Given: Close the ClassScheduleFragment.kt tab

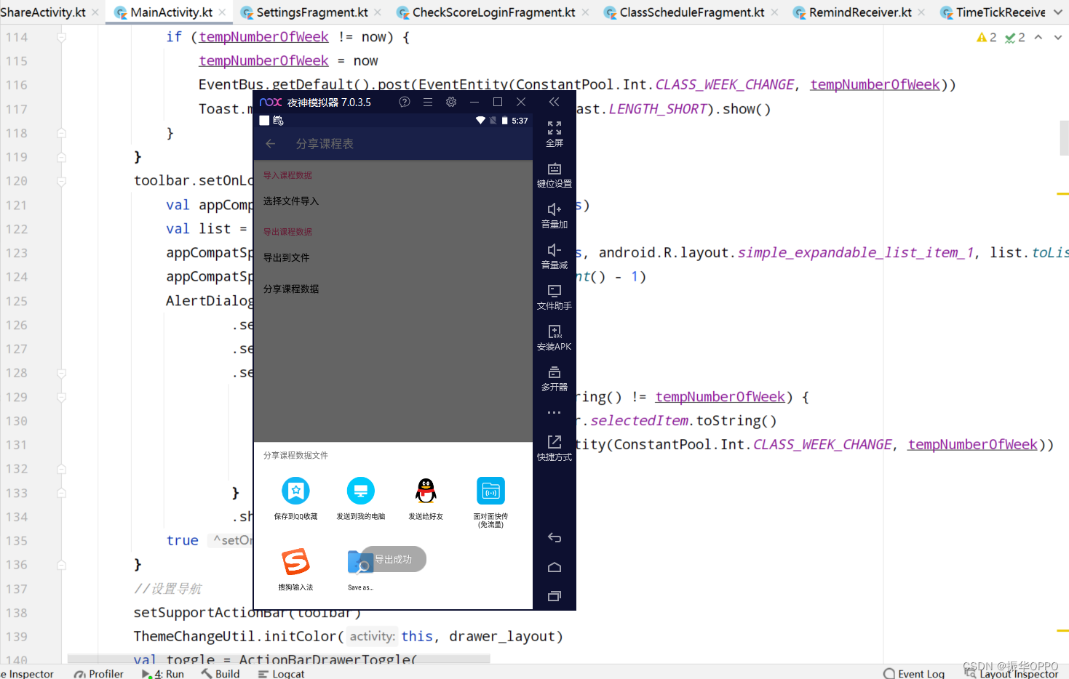Looking at the screenshot, I should tap(774, 12).
